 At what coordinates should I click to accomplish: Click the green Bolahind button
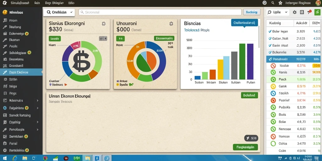click(249, 95)
